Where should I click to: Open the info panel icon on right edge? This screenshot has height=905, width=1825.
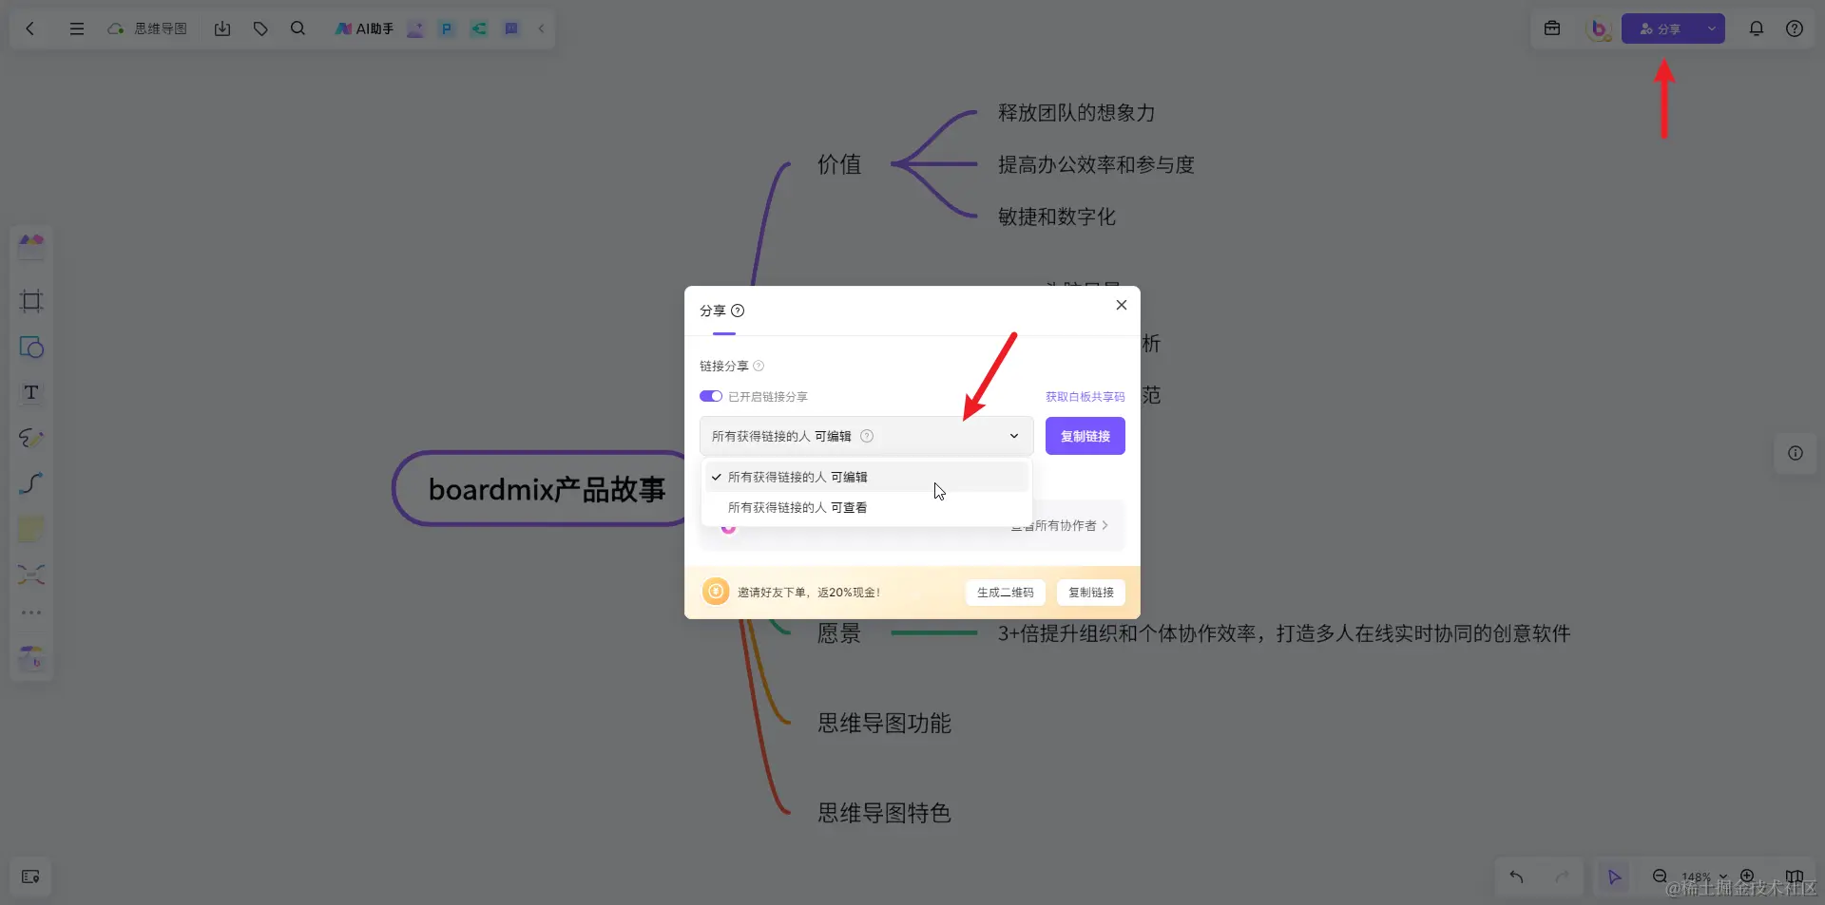tap(1796, 453)
